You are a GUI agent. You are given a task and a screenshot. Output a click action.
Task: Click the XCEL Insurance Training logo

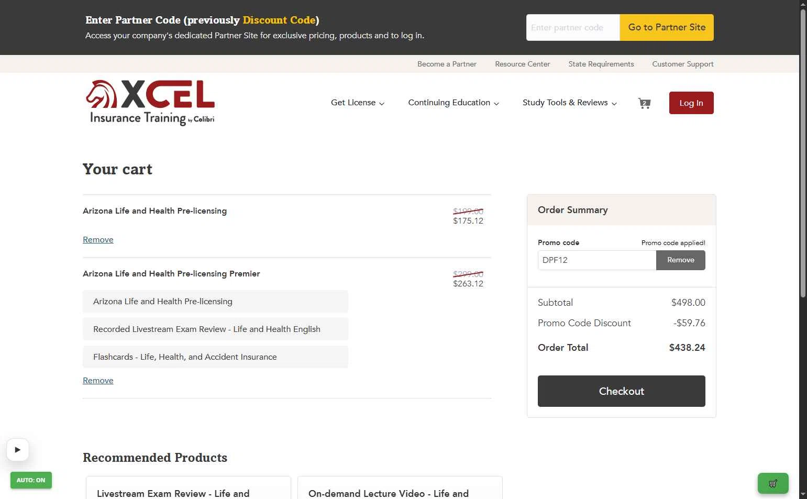150,103
